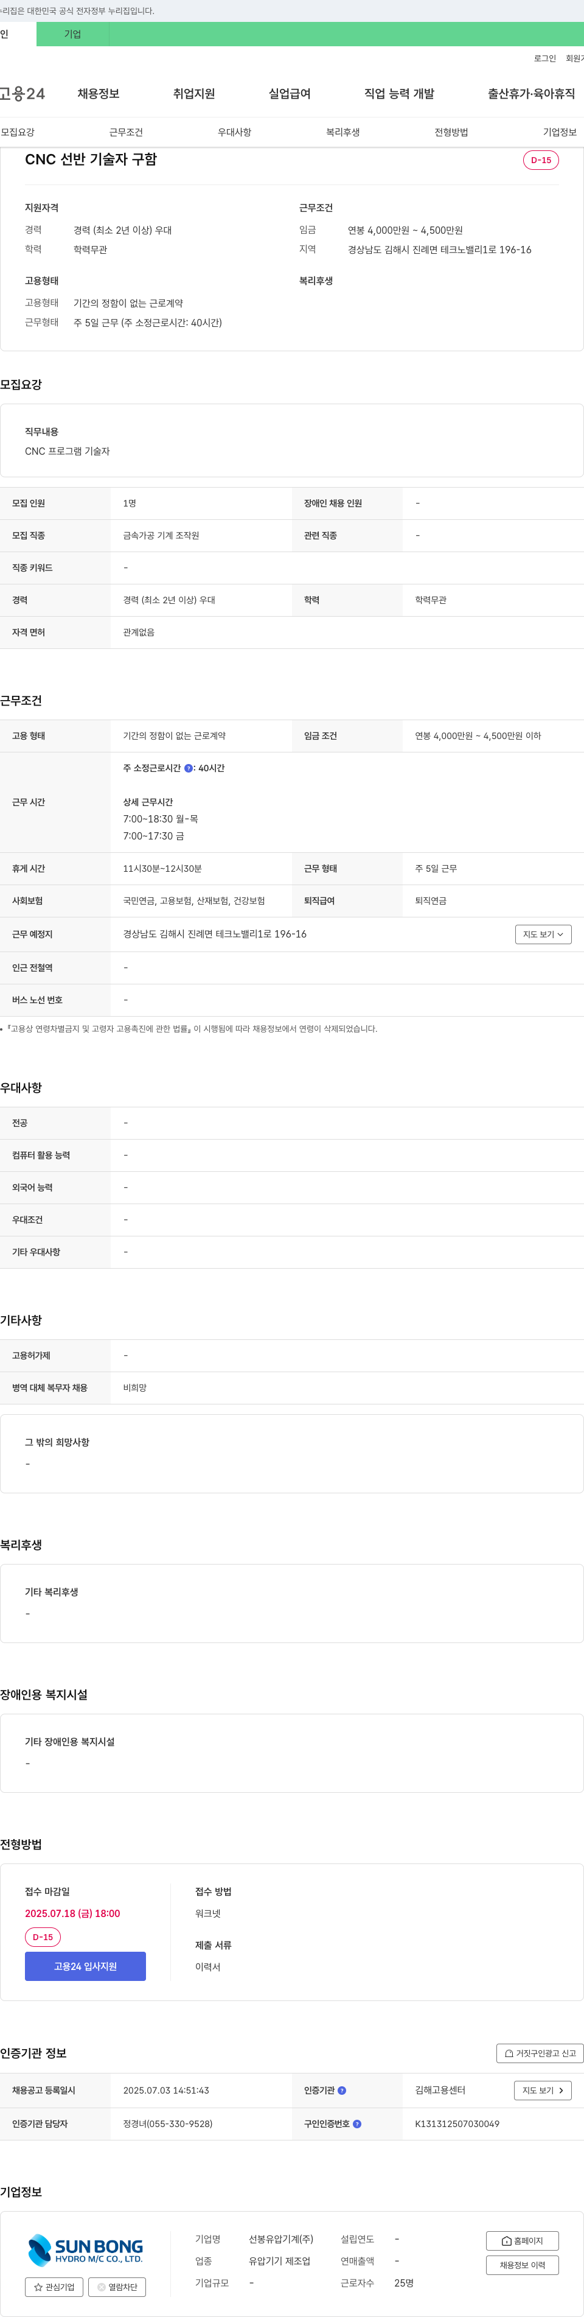Select the registration time 2025.07.03 14:51:43

tap(166, 2091)
